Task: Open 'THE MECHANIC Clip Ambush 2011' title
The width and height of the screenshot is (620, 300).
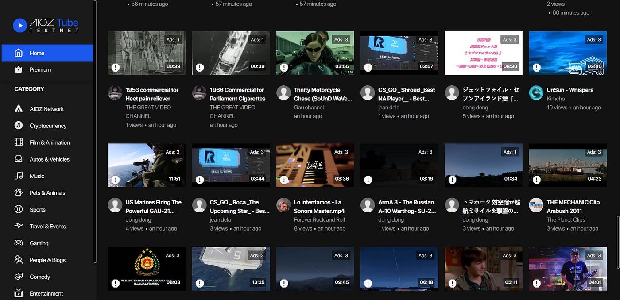Action: tap(573, 207)
